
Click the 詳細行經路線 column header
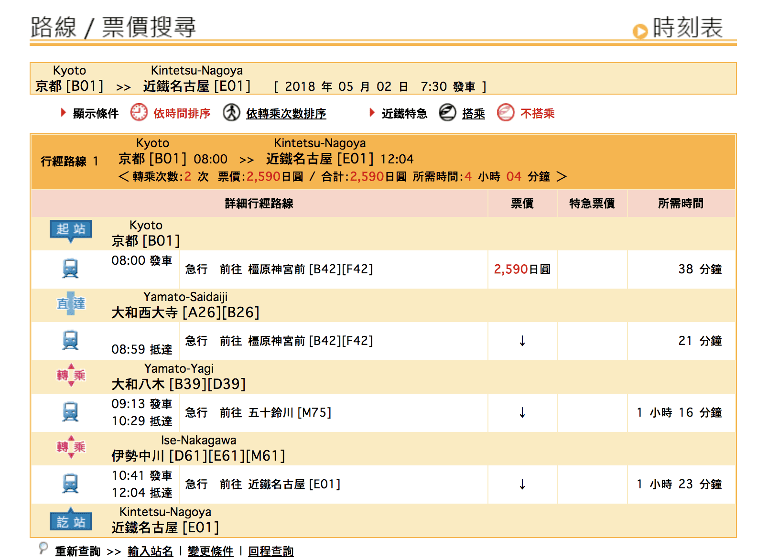(259, 204)
